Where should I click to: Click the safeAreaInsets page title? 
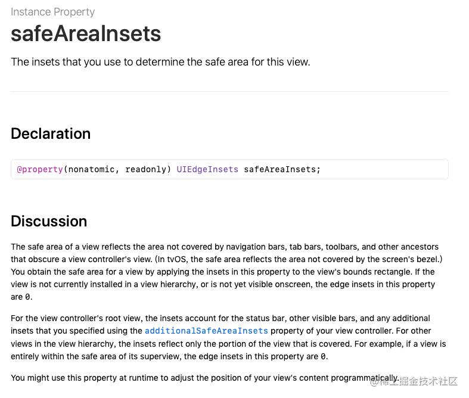click(x=86, y=33)
